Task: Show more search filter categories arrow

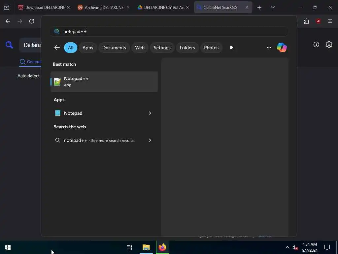Action: [x=231, y=48]
